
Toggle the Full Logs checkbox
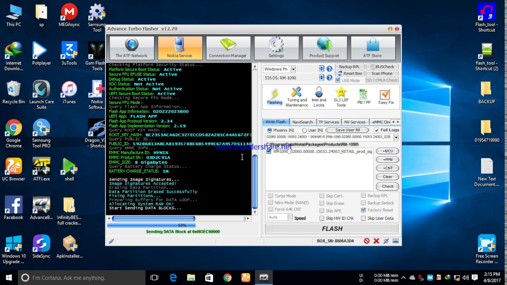point(376,130)
